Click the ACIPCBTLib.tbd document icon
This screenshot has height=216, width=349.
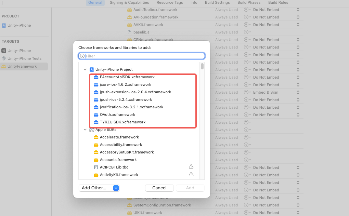(96, 167)
